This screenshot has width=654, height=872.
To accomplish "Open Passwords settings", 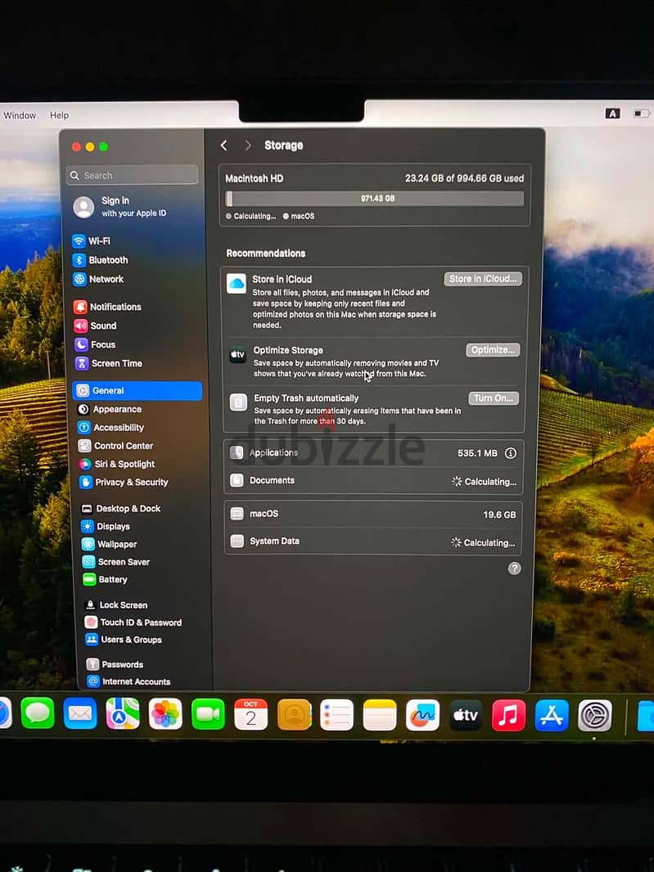I will 115,664.
